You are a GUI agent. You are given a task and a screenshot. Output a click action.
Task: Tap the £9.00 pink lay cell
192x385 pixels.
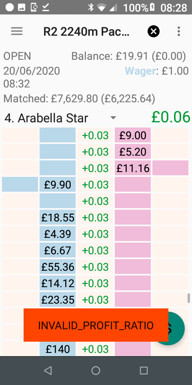133,135
